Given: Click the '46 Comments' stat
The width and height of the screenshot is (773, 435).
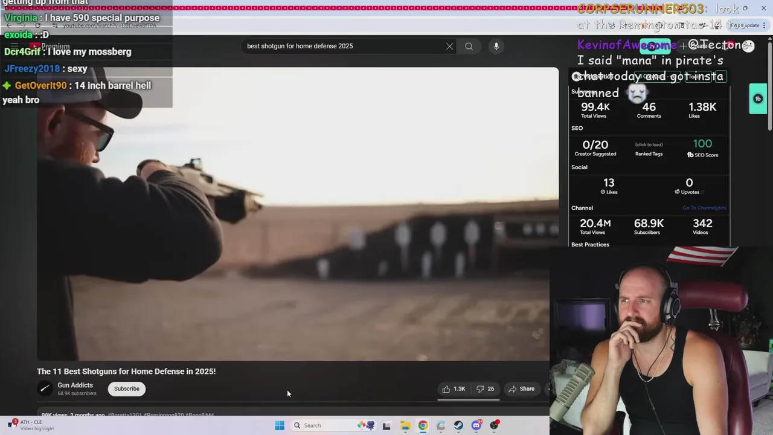Looking at the screenshot, I should click(649, 110).
